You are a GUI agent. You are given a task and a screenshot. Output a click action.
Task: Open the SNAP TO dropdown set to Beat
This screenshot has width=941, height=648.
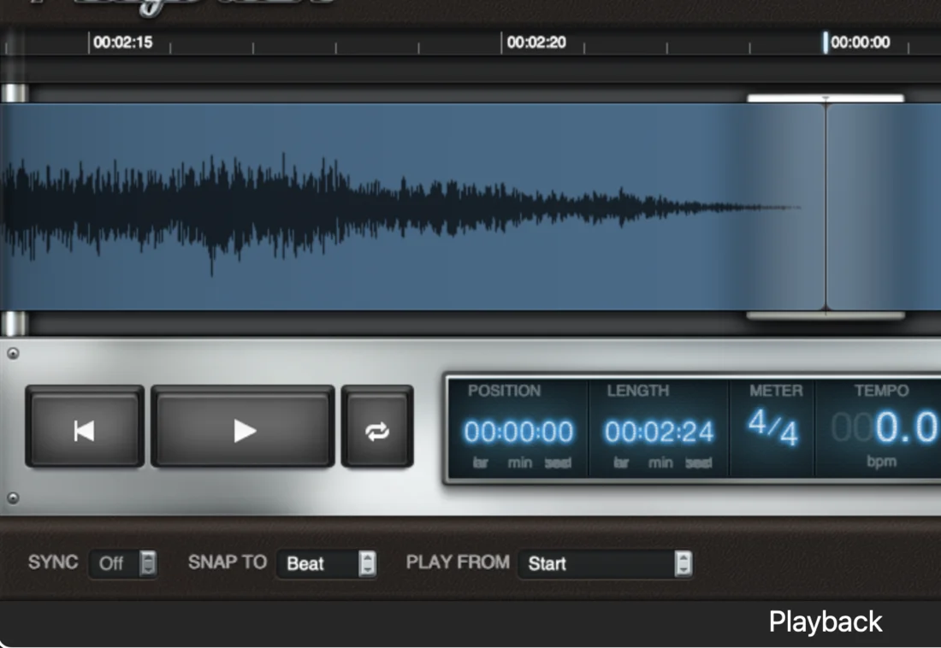(327, 563)
